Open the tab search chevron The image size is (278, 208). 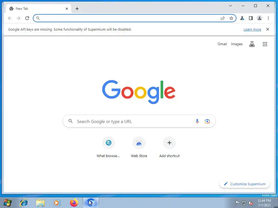[x=230, y=6]
